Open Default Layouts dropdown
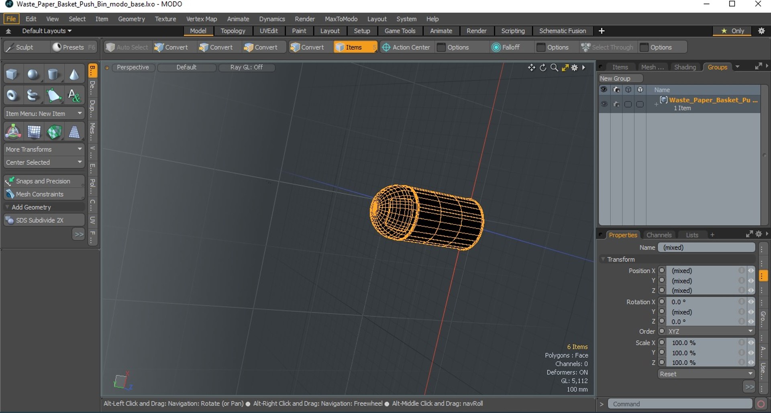The image size is (771, 413). (x=47, y=31)
